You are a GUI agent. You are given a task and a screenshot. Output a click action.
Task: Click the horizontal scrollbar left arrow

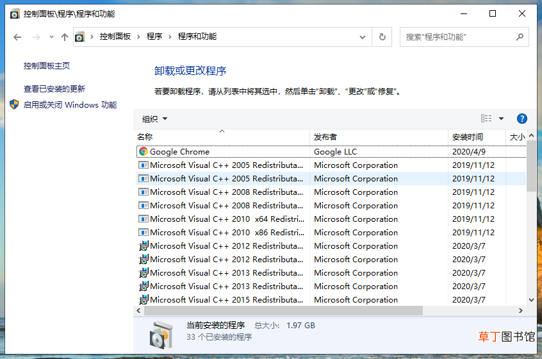point(138,310)
